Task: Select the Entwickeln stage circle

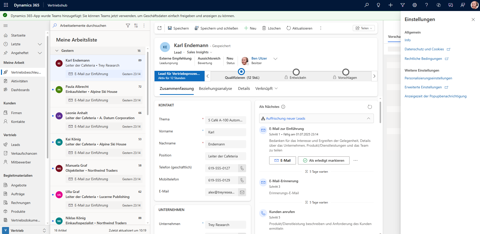Action: coord(296,72)
